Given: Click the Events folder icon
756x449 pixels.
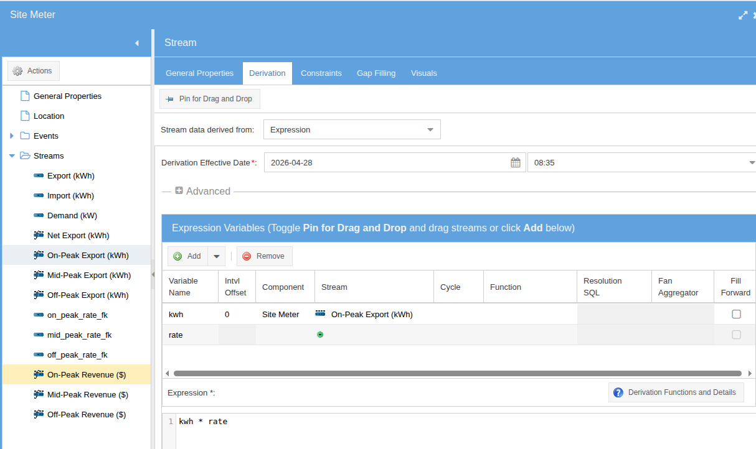Looking at the screenshot, I should point(25,136).
